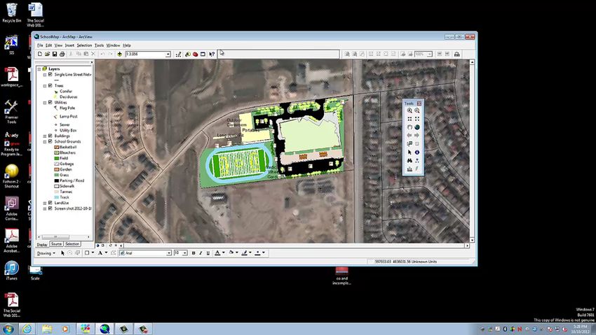Switch to the Selection tab in table of contents
The image size is (596, 335).
click(72, 244)
